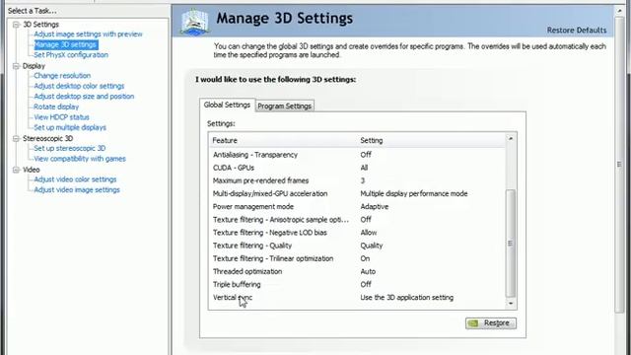Image resolution: width=631 pixels, height=355 pixels.
Task: Open Rotate display page
Action: (x=56, y=107)
